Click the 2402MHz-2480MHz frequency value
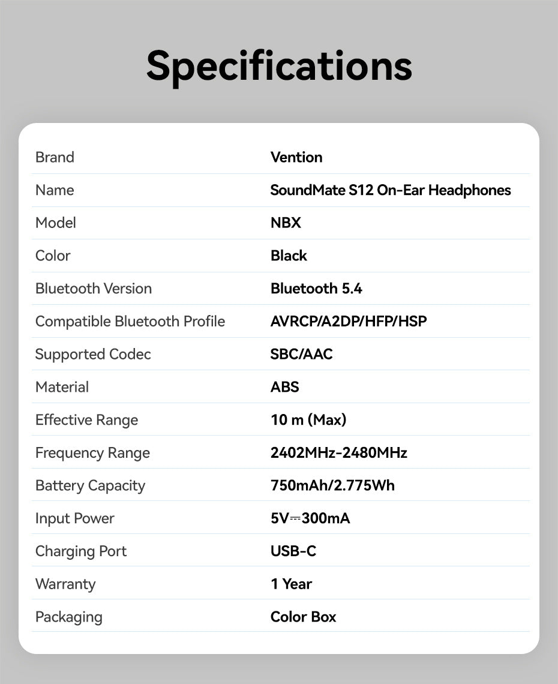The height and width of the screenshot is (684, 558). tap(339, 453)
